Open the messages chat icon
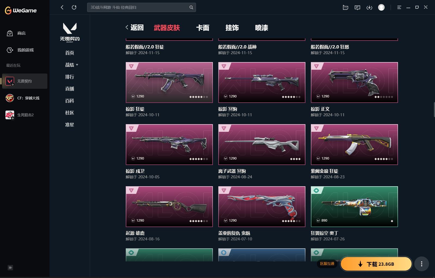435x278 pixels. [x=357, y=7]
